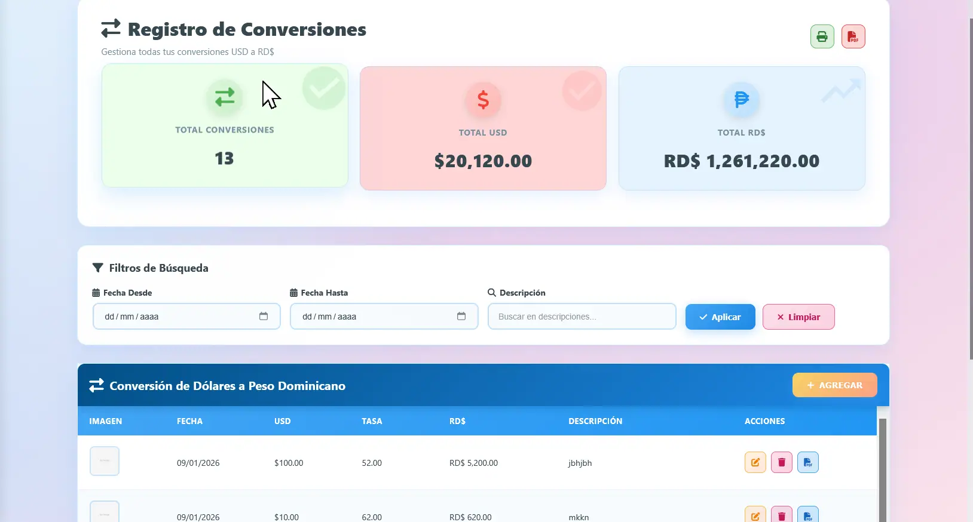Click the 52.00 tasa cell

tap(372, 463)
